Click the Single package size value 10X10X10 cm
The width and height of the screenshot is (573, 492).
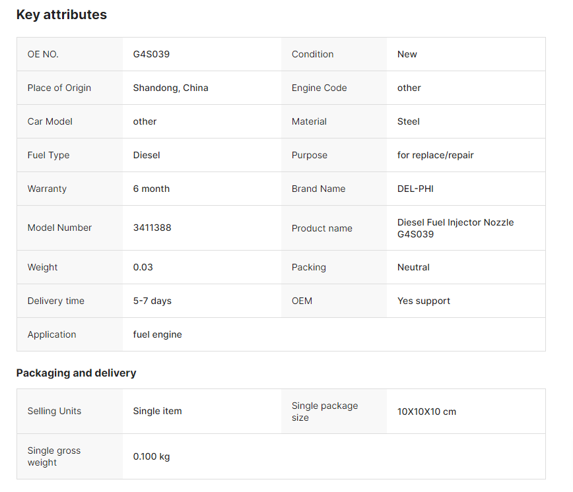coord(426,412)
